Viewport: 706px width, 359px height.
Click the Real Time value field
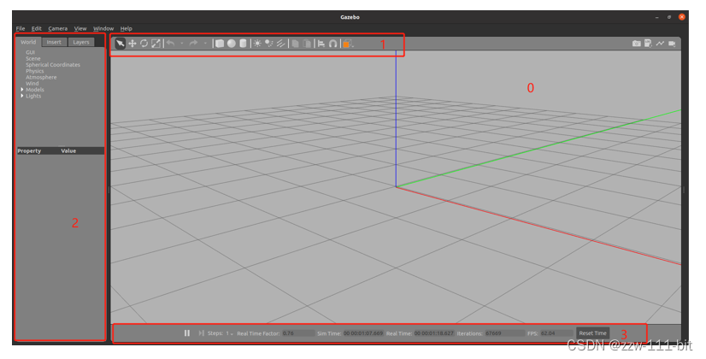tap(433, 333)
